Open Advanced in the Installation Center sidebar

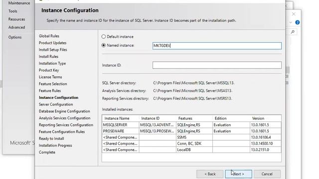click(16, 27)
